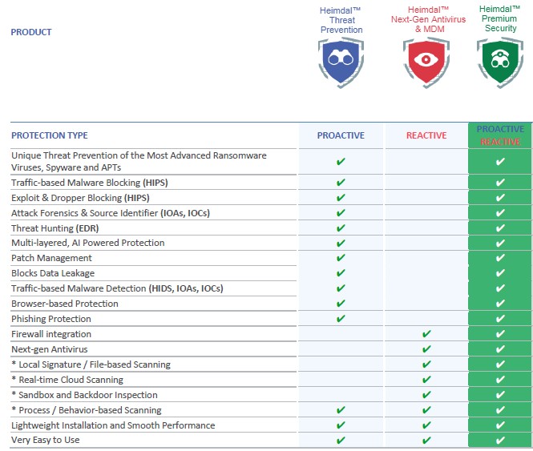Click the Heimdal Threat Prevention title text

[341, 19]
